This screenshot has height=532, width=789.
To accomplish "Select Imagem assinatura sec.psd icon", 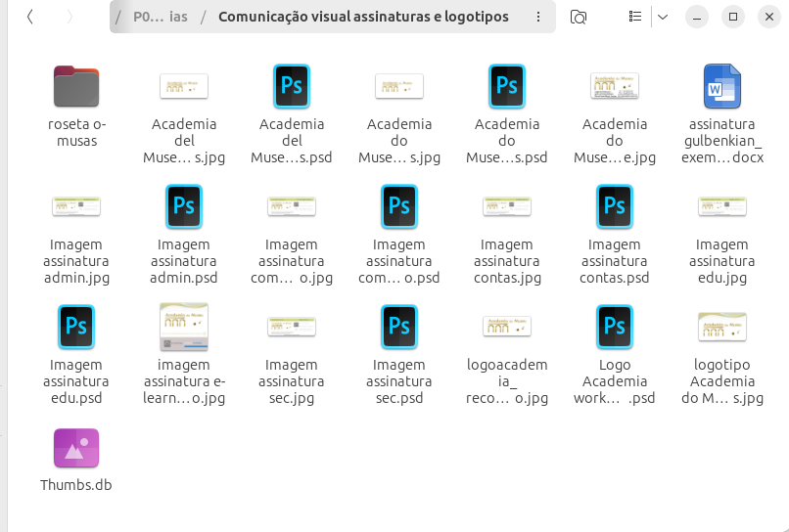I will (x=399, y=327).
